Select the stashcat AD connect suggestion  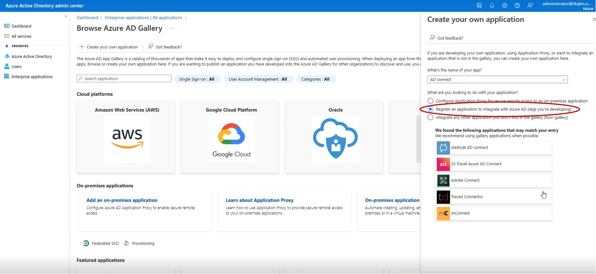click(x=494, y=148)
